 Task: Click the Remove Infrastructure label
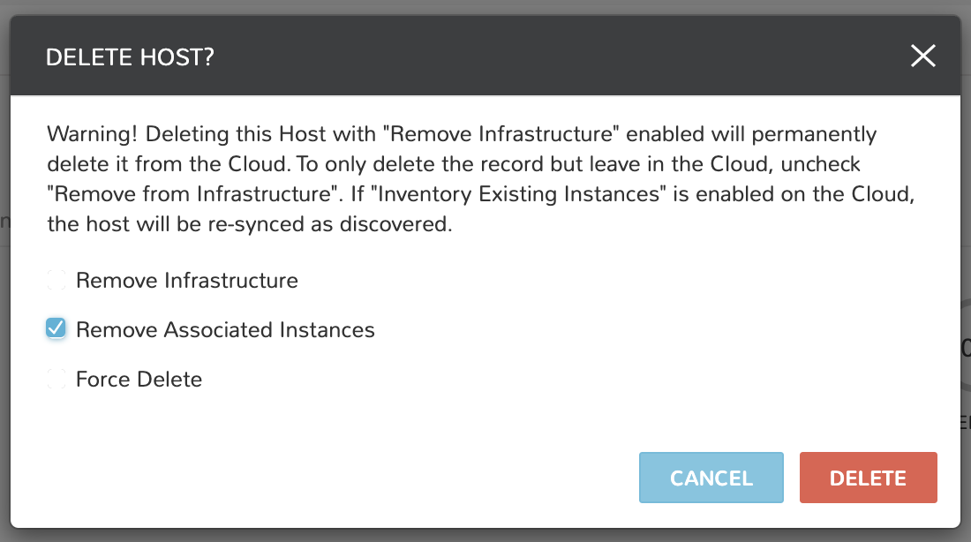186,280
